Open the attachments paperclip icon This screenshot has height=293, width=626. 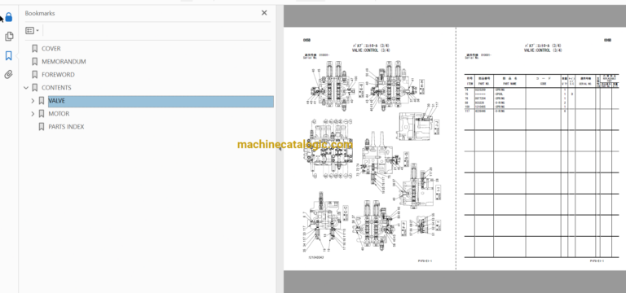[x=8, y=75]
